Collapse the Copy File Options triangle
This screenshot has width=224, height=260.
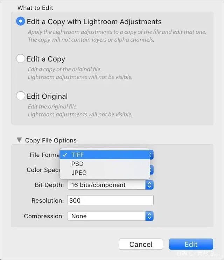(19, 140)
